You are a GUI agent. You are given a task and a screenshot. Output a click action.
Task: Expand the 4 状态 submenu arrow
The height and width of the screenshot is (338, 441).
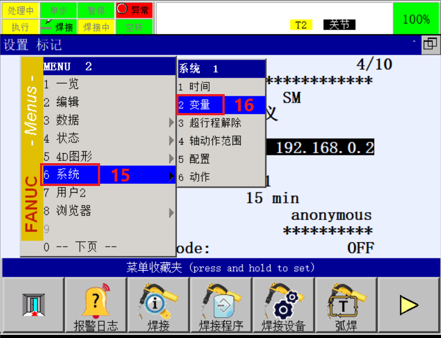pos(171,140)
